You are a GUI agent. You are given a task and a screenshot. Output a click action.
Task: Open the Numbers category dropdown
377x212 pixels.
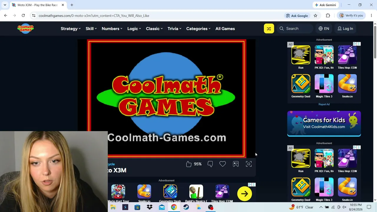[x=112, y=29]
